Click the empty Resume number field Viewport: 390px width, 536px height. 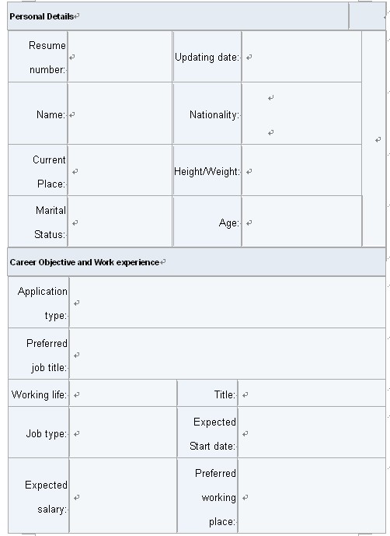(120, 57)
